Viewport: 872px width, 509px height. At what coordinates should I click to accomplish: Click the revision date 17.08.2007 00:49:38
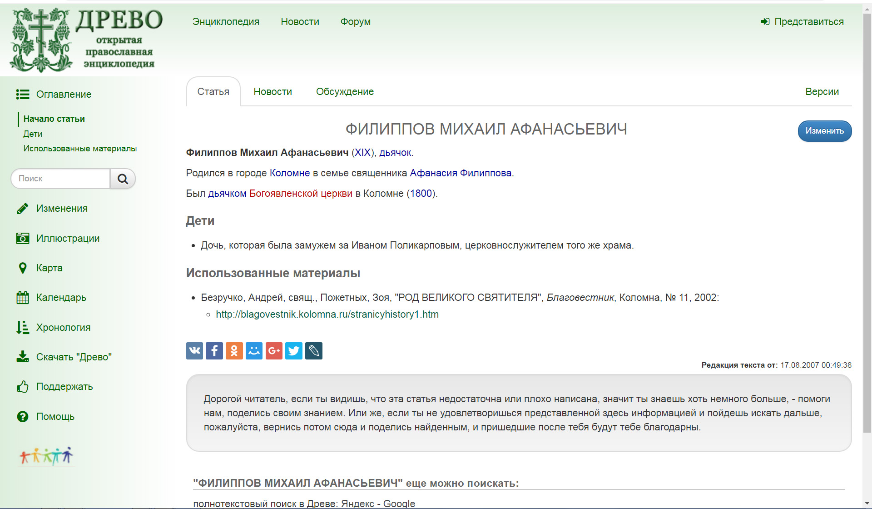point(816,365)
